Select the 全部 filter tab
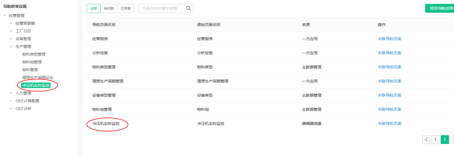The image size is (454, 157). [94, 8]
